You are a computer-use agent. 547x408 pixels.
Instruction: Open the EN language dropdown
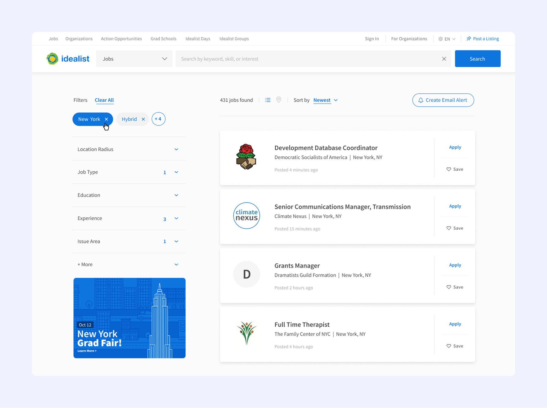[447, 39]
